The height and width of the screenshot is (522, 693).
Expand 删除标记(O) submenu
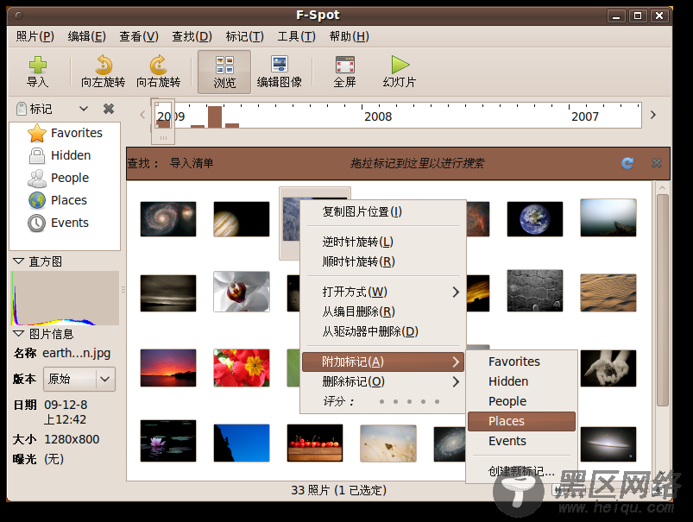click(382, 381)
